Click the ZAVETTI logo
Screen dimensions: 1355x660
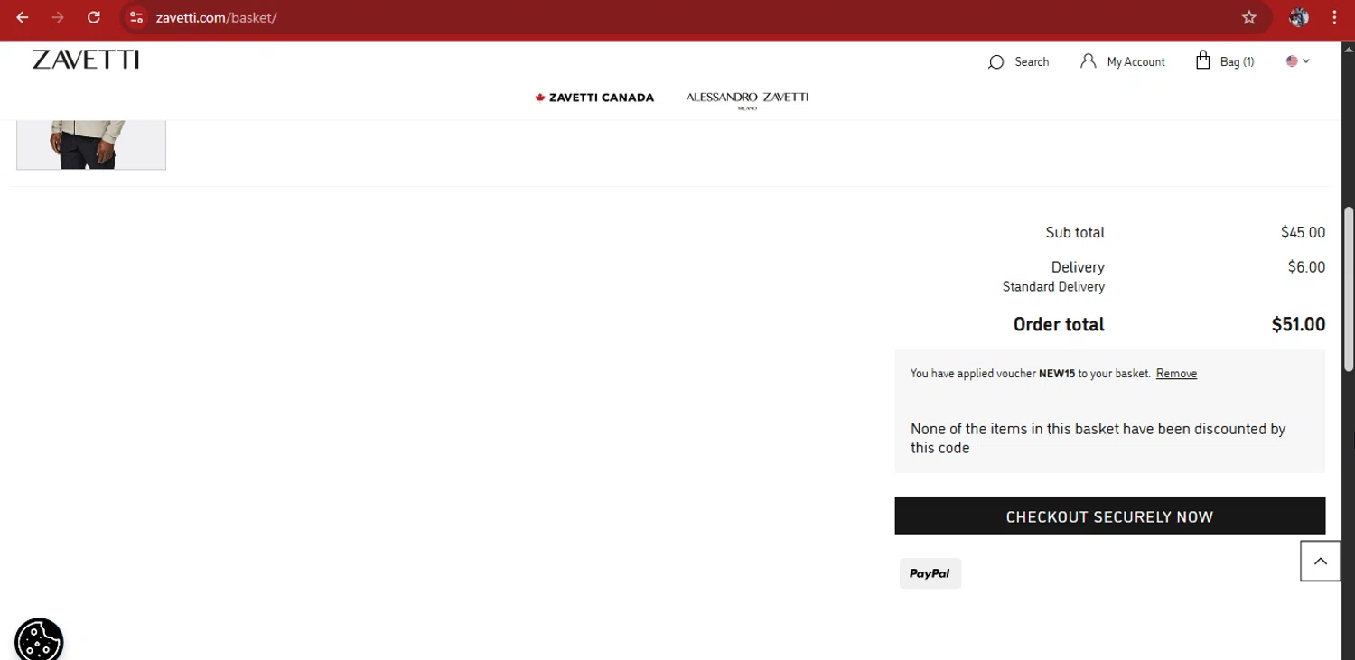86,60
